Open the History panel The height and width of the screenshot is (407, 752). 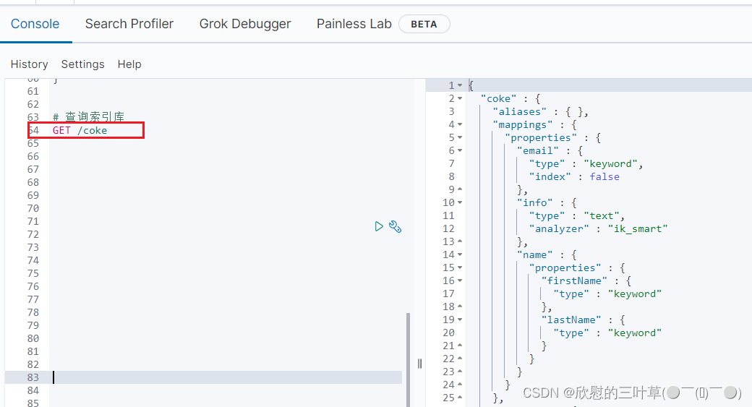click(29, 64)
